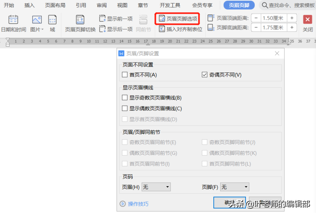This screenshot has width=316, height=214.
Task: Click header top distance icon
Action: (211, 18)
